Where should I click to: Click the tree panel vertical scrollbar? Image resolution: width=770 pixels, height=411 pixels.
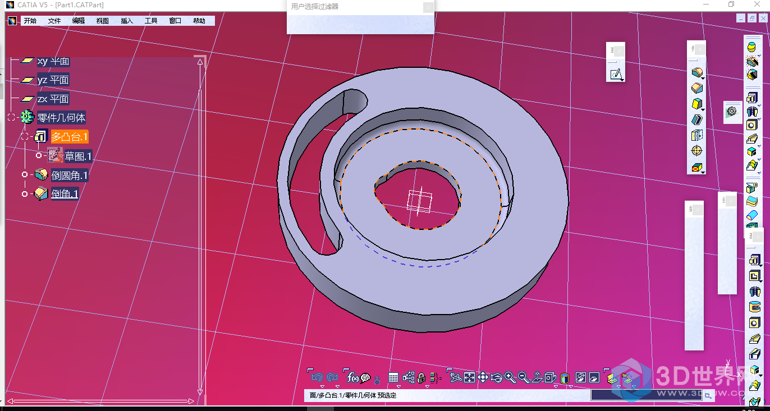pyautogui.click(x=200, y=227)
